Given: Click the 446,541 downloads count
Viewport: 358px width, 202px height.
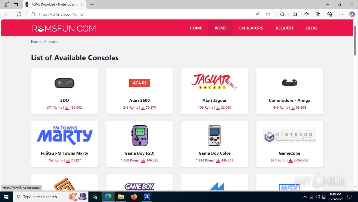Looking at the screenshot, I should tap(227, 160).
